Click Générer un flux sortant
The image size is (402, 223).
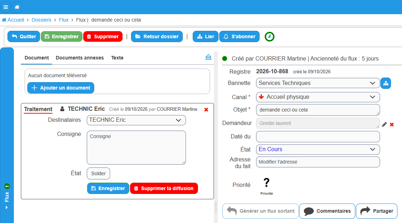pyautogui.click(x=260, y=211)
